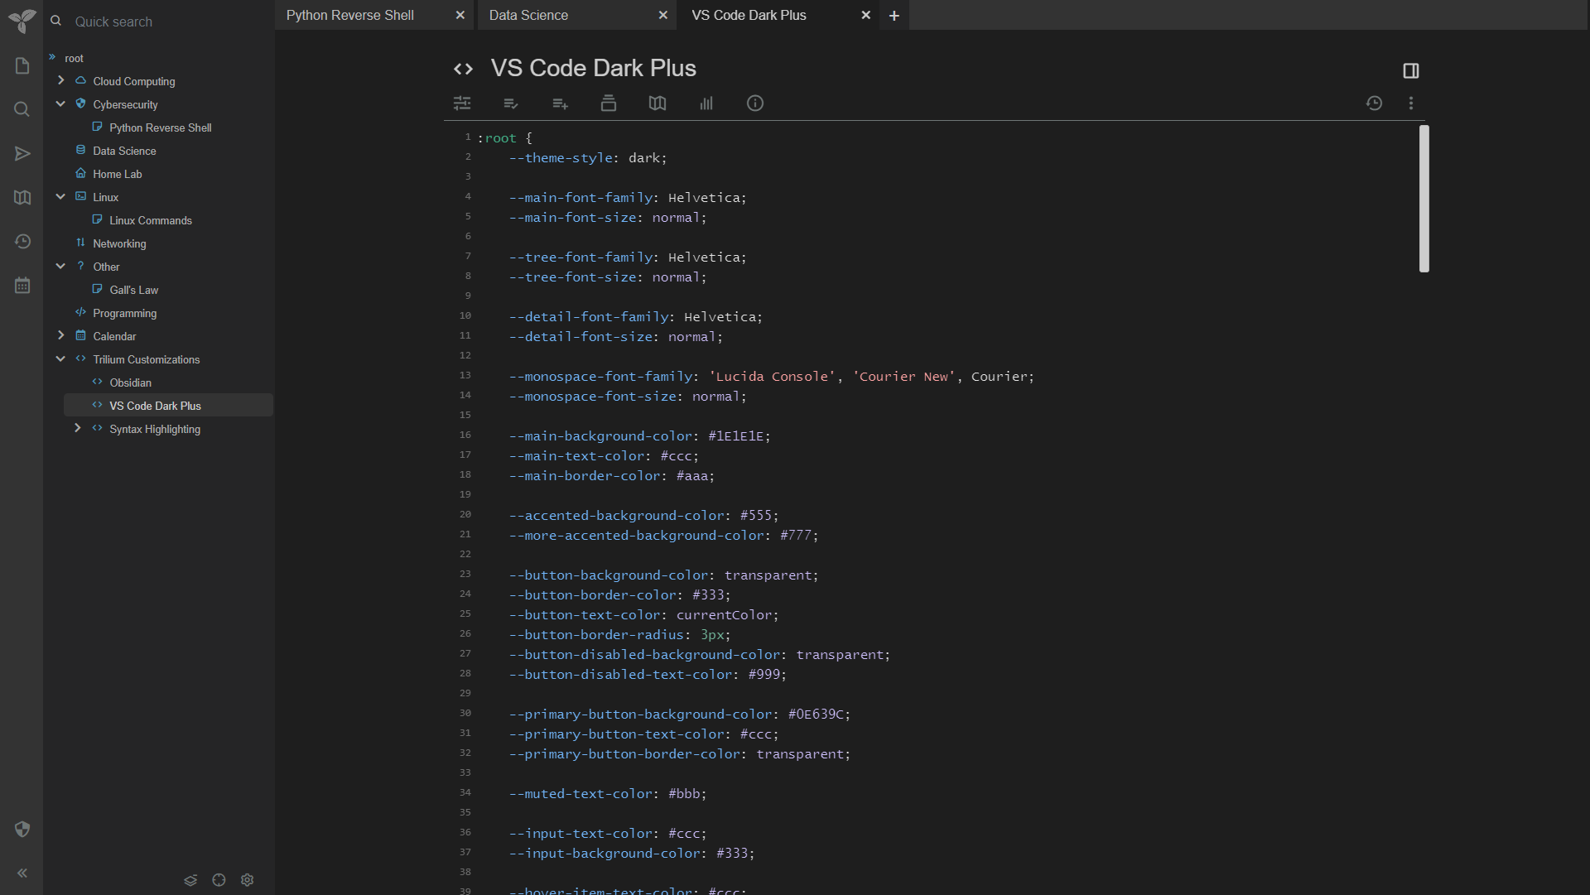Viewport: 1590px width, 895px height.
Task: Switch to Python Reverse Shell tab
Action: (x=349, y=15)
